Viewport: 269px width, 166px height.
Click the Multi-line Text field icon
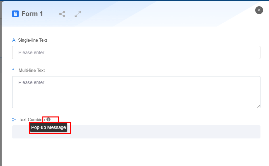coord(14,70)
